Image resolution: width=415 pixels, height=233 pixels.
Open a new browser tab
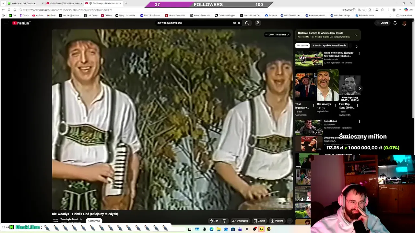(126, 3)
